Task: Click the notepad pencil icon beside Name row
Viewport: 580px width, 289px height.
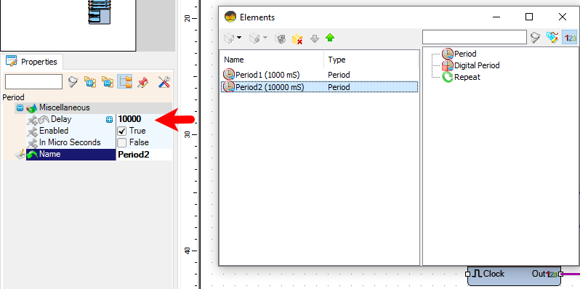Action: click(20, 155)
